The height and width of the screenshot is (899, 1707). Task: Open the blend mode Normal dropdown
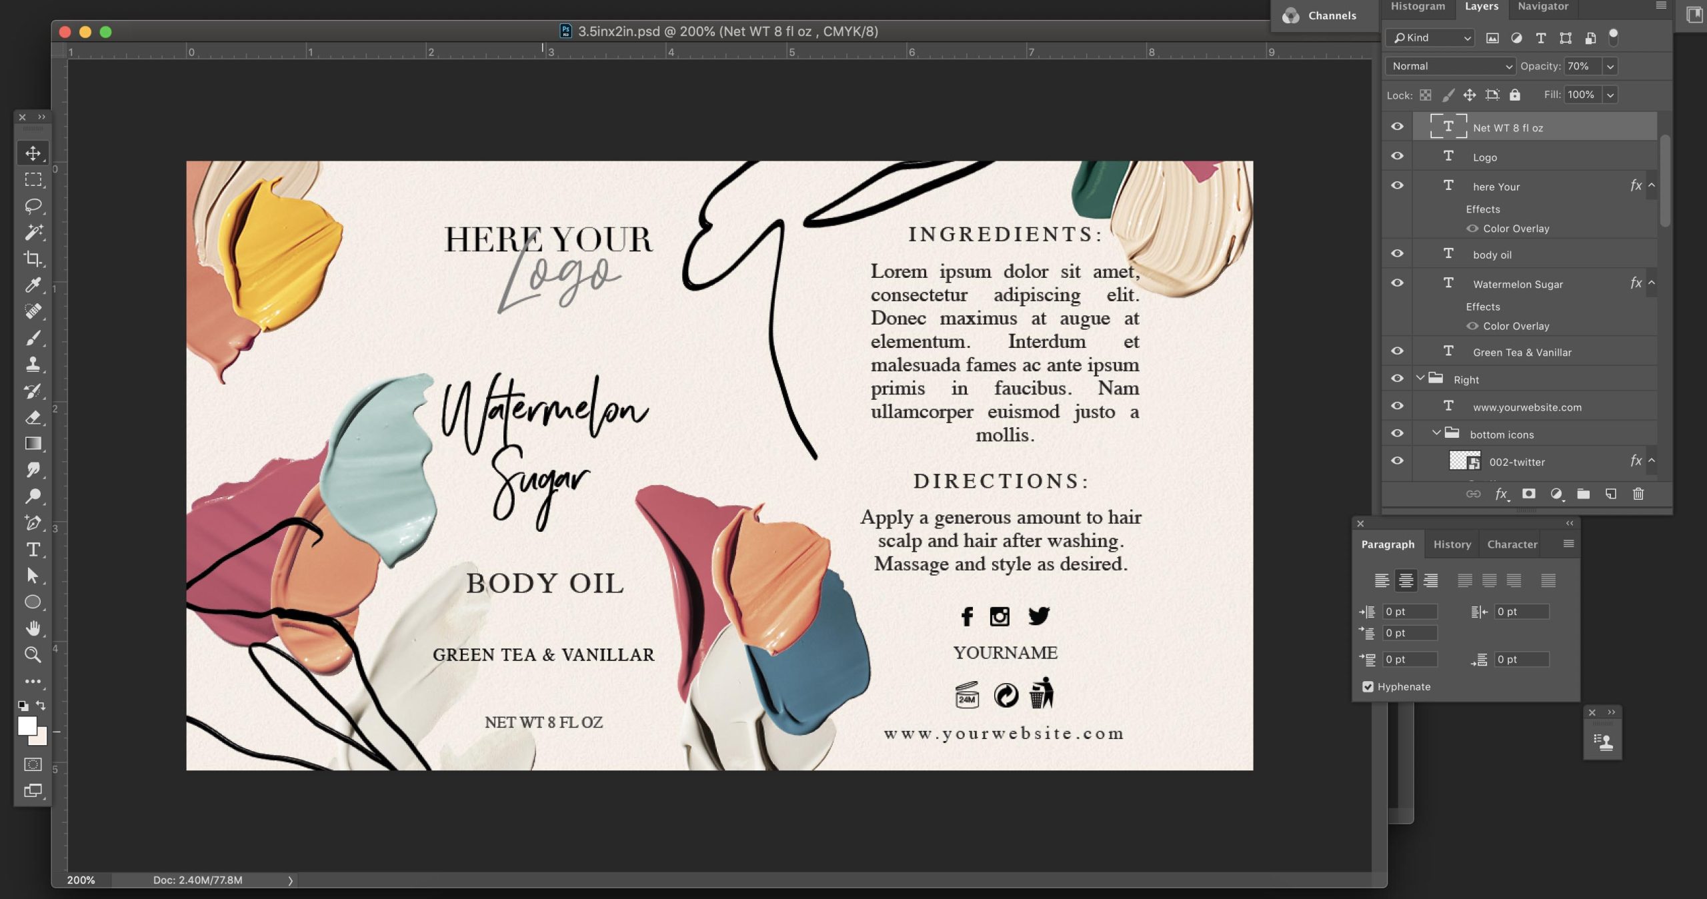(1450, 66)
